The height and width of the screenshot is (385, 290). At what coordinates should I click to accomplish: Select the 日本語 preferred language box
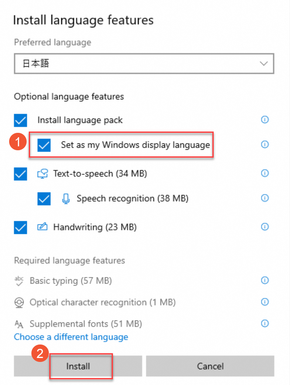coord(144,64)
